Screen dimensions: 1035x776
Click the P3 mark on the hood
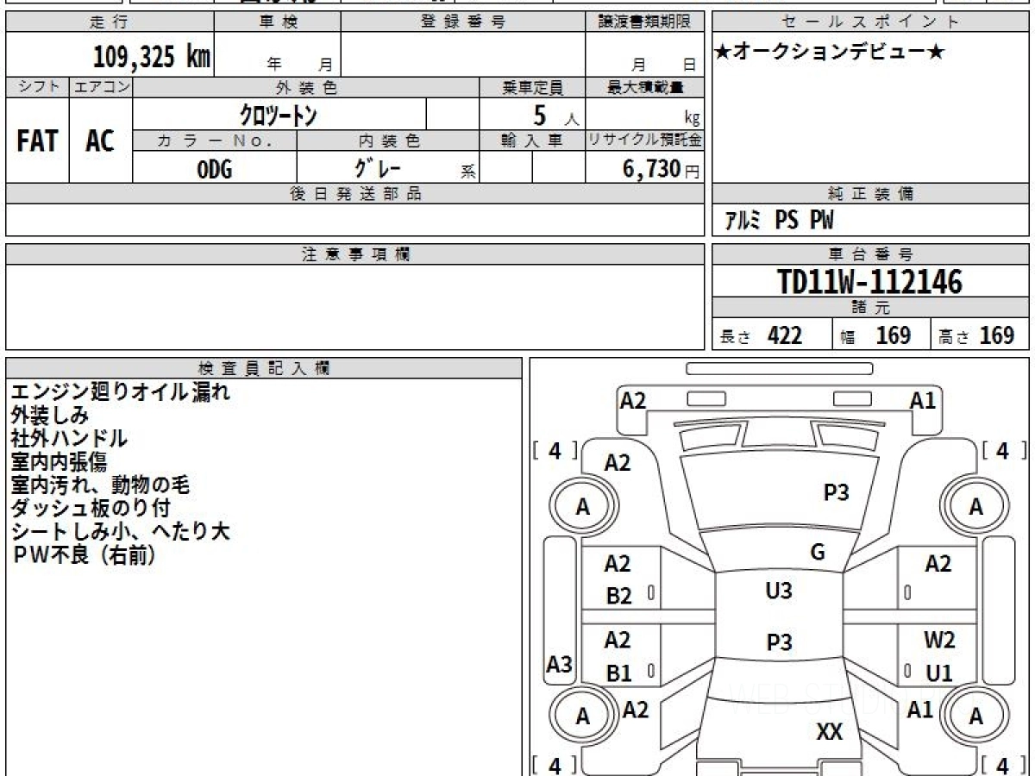pos(836,492)
